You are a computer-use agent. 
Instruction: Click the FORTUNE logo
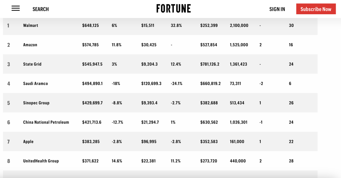pyautogui.click(x=173, y=9)
